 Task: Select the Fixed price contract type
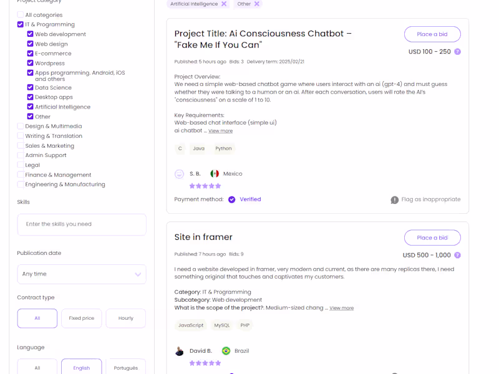tap(81, 318)
